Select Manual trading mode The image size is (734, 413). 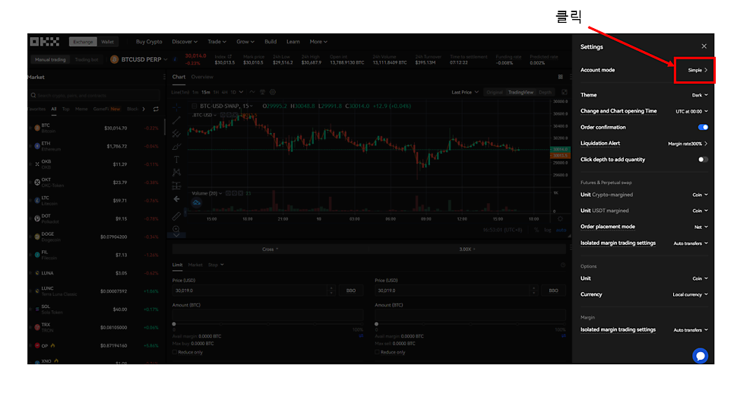tap(51, 59)
